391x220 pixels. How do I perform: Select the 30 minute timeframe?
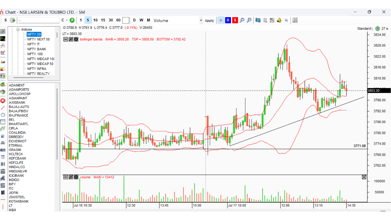coord(111,20)
